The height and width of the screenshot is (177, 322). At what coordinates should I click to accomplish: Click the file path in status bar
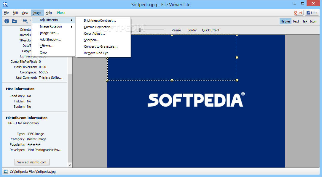(33, 172)
